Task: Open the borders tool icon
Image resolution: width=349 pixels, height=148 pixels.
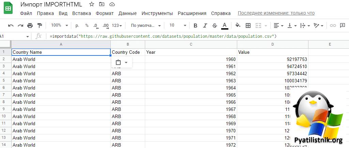Action: 248,26
